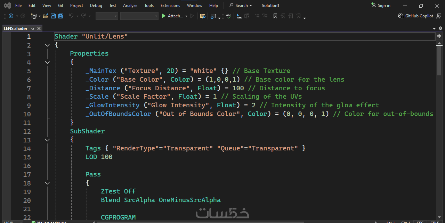Open the New Item dropdown arrow
The image size is (445, 223).
tap(40, 16)
